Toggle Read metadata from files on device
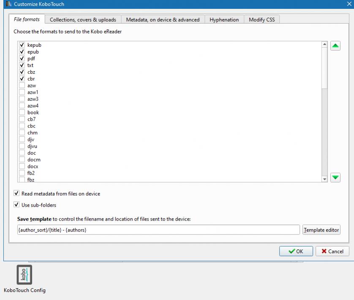 (16, 193)
